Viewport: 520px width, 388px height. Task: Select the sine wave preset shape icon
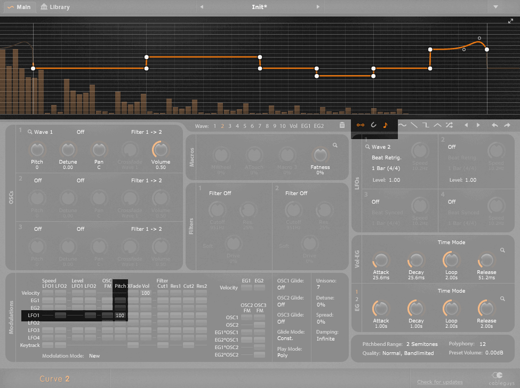402,125
